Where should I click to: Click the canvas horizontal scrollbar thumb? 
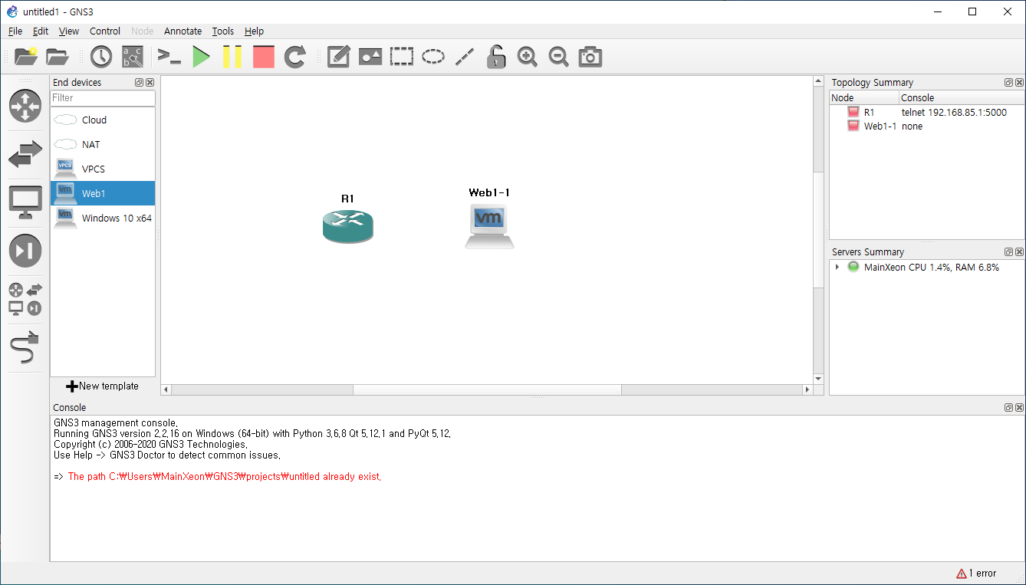487,389
